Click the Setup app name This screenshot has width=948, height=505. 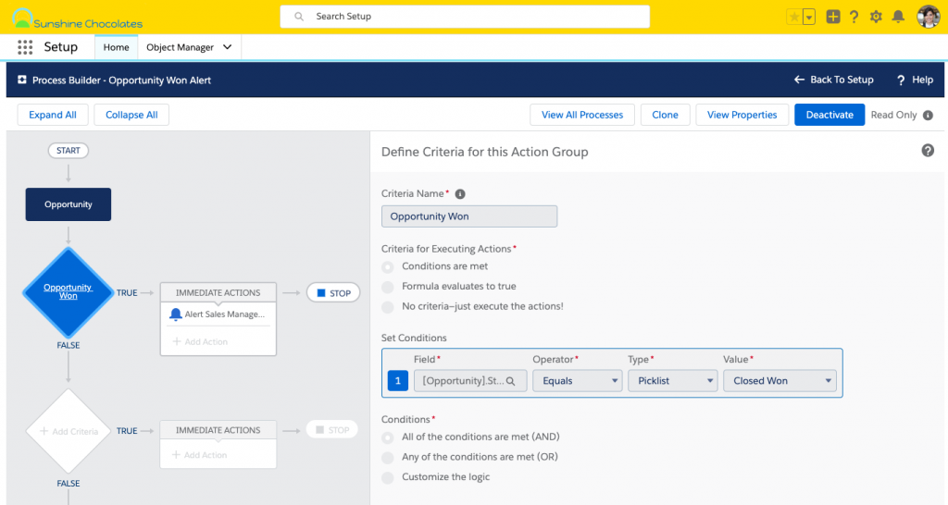(60, 47)
